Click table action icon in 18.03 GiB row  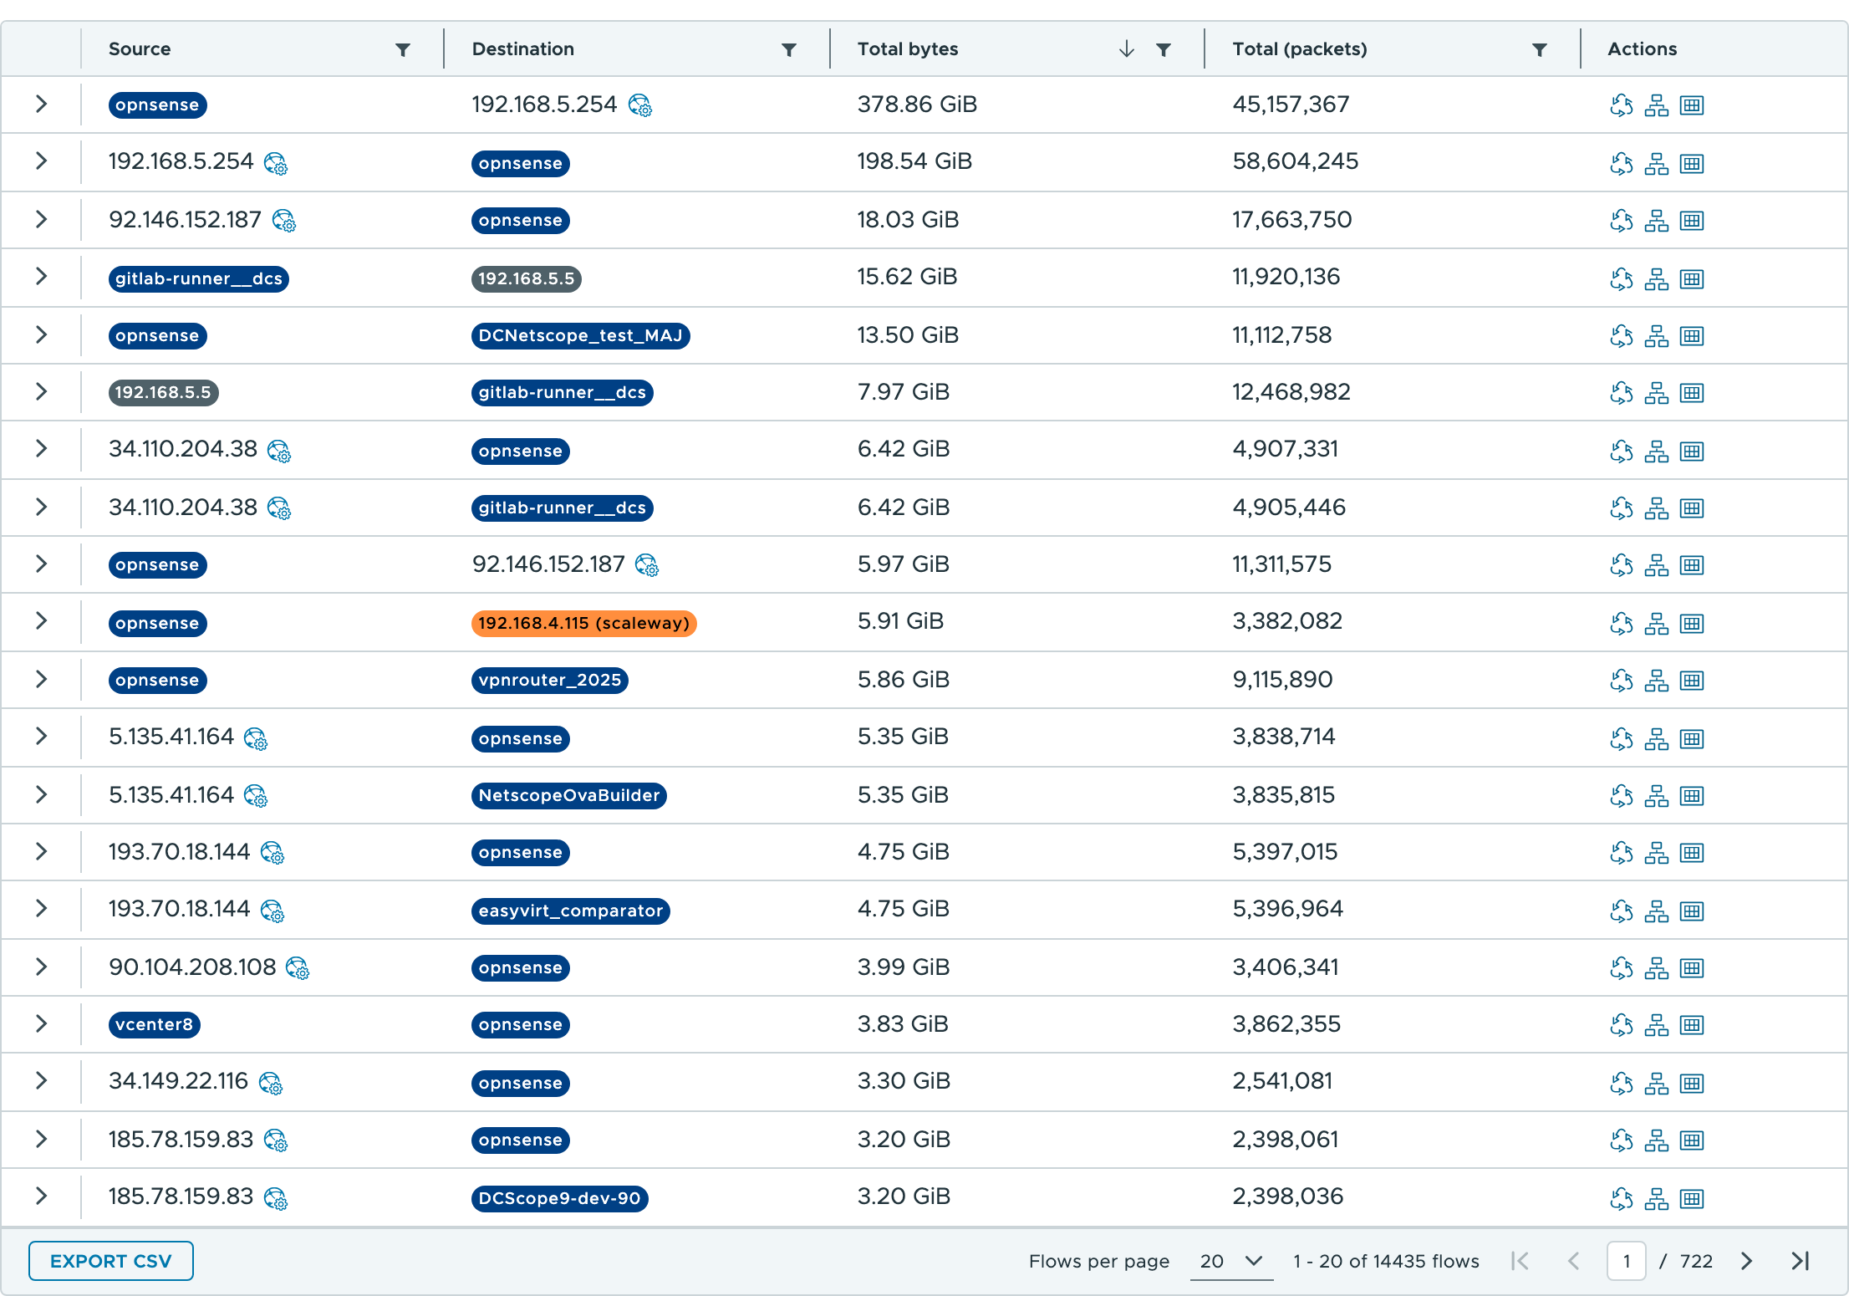pos(1692,221)
